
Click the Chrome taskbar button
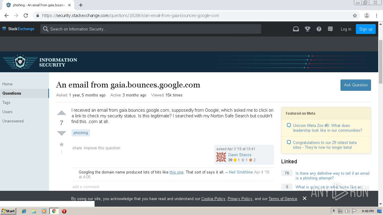pyautogui.click(x=54, y=211)
